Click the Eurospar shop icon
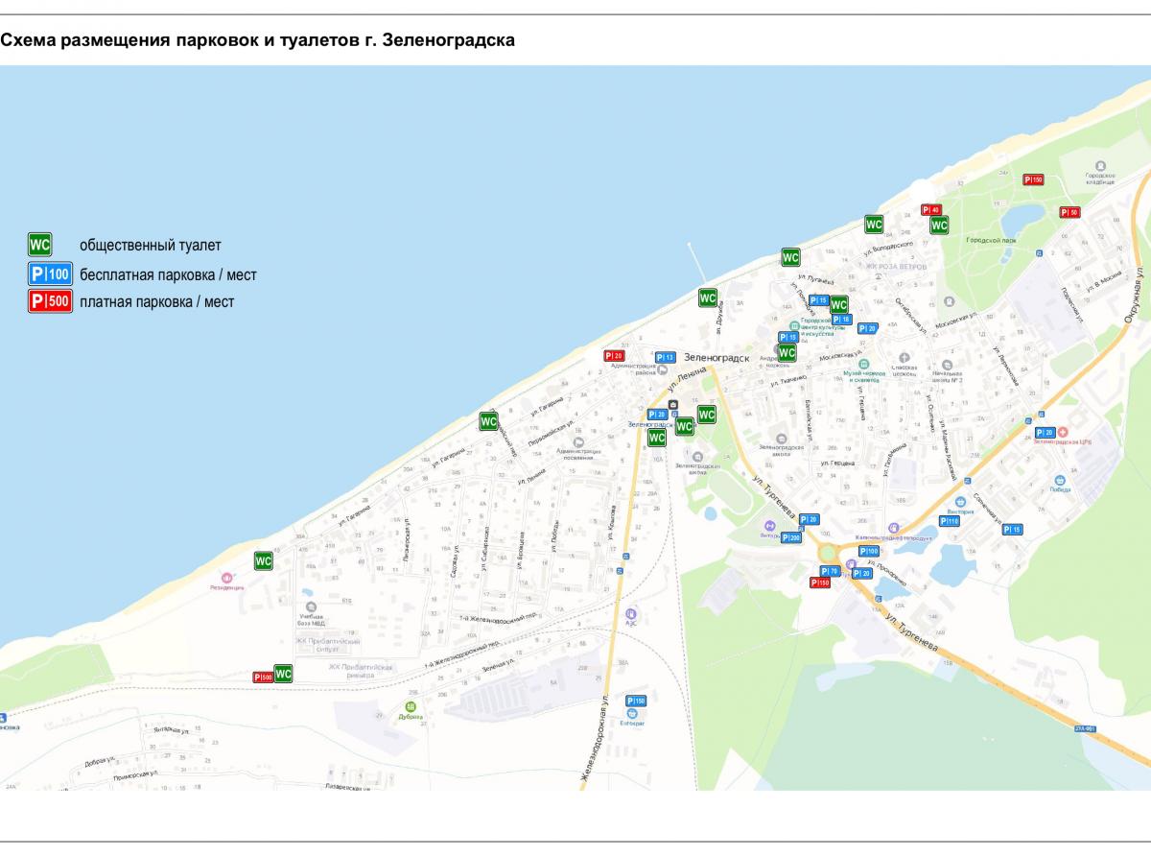 point(633,713)
